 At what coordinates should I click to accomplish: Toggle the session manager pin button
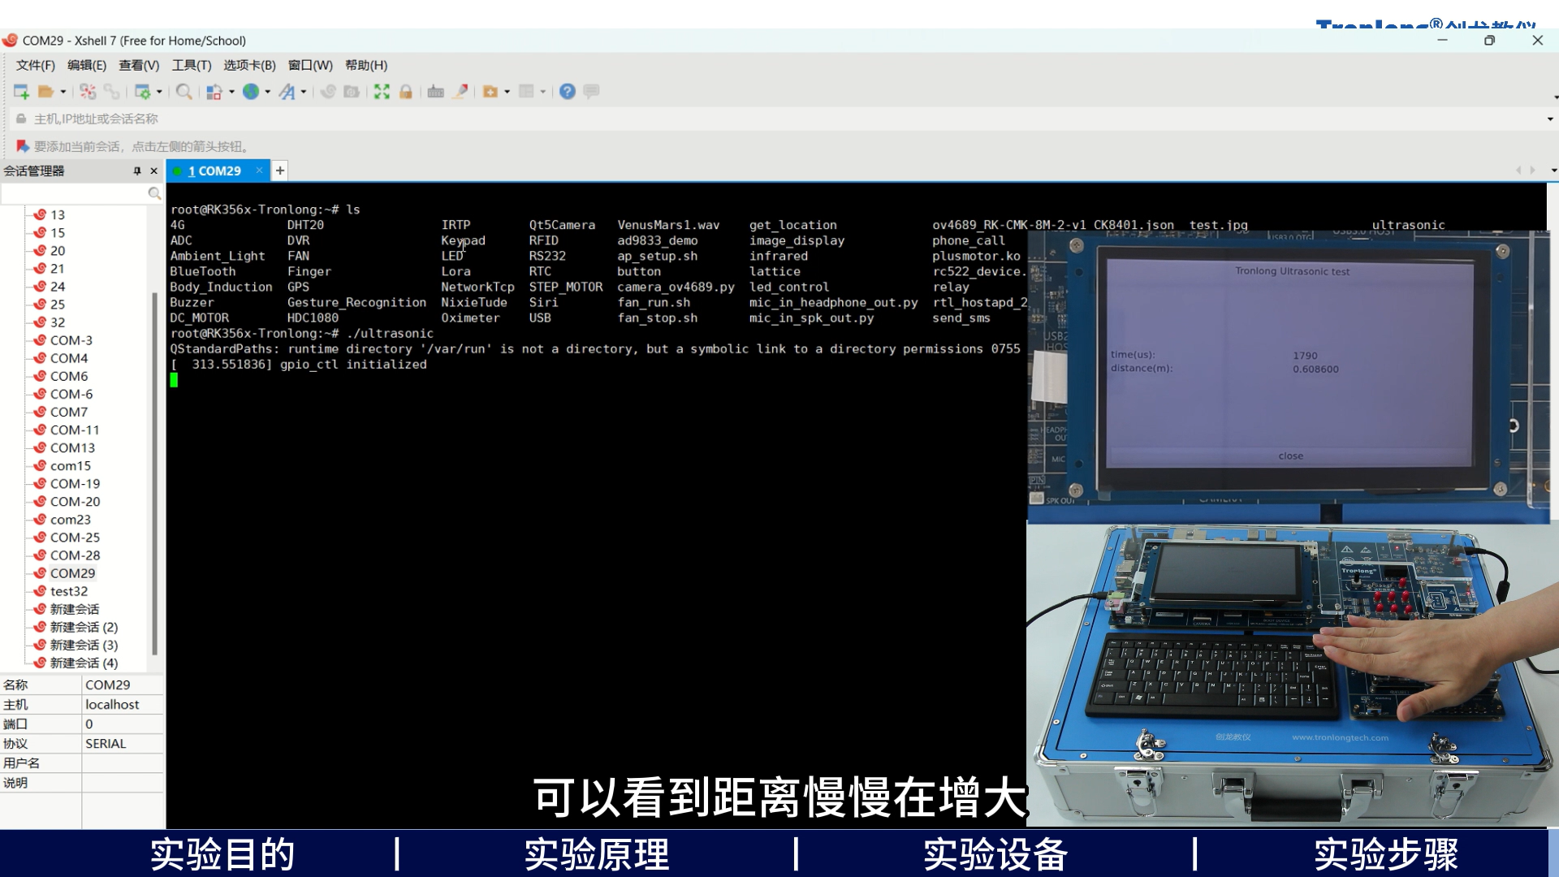point(137,171)
